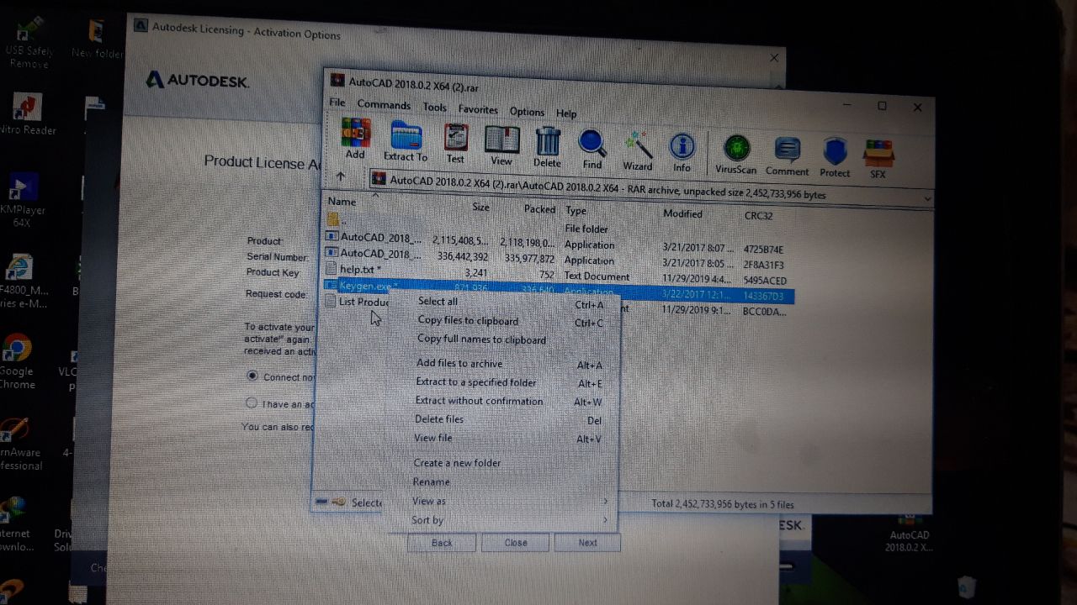
Task: Select the New folder desktop icon
Action: click(x=97, y=39)
